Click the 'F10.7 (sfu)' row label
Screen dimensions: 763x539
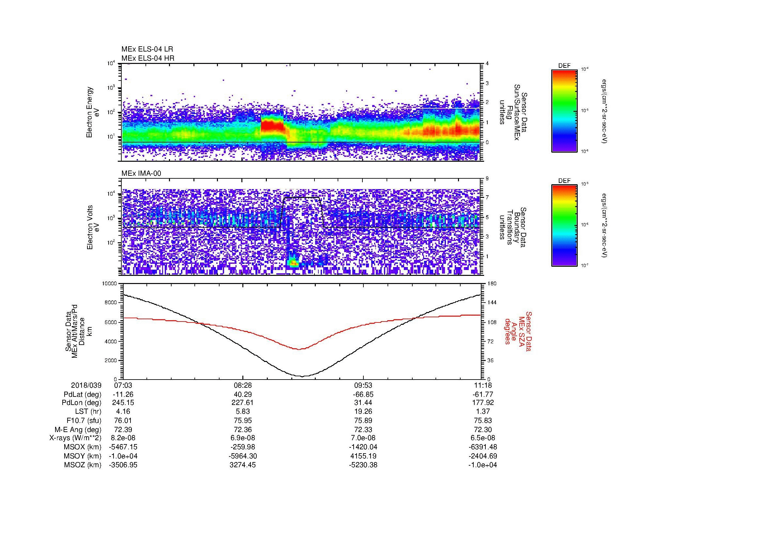pos(84,421)
